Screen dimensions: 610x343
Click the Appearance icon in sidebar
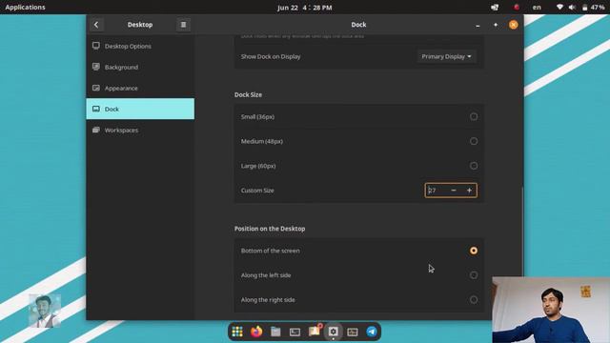pyautogui.click(x=96, y=88)
